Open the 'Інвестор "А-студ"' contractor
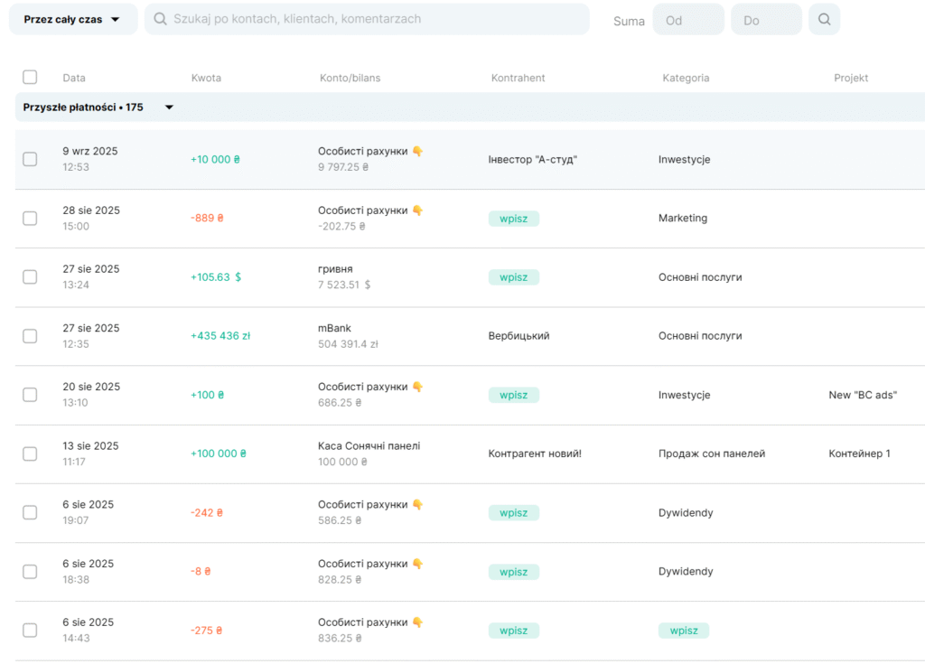This screenshot has width=925, height=664. 532,160
